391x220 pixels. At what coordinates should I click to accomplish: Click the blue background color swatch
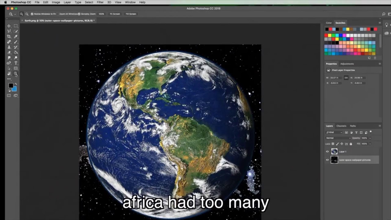pyautogui.click(x=14, y=89)
